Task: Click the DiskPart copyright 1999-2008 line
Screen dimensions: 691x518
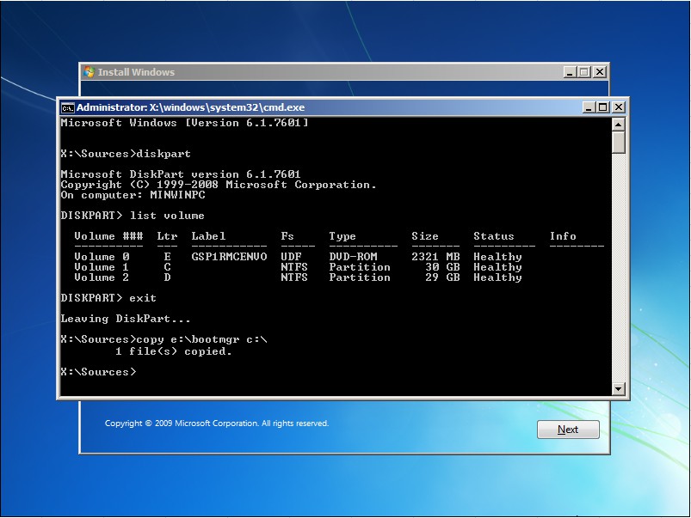Action: click(x=219, y=185)
